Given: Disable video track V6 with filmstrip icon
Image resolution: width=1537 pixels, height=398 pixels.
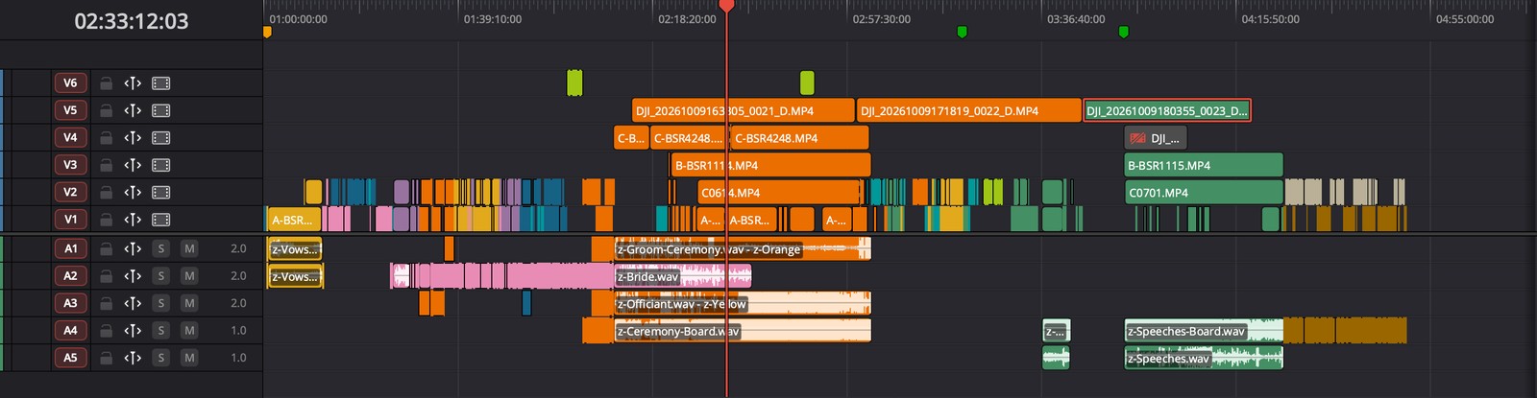Looking at the screenshot, I should pyautogui.click(x=161, y=83).
